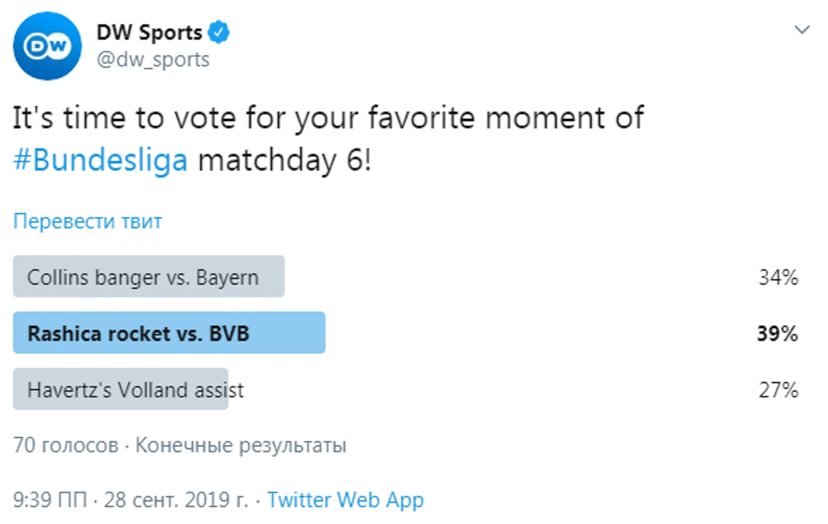This screenshot has height=524, width=828.
Task: Open the @dw_sports handle link
Action: 153,60
